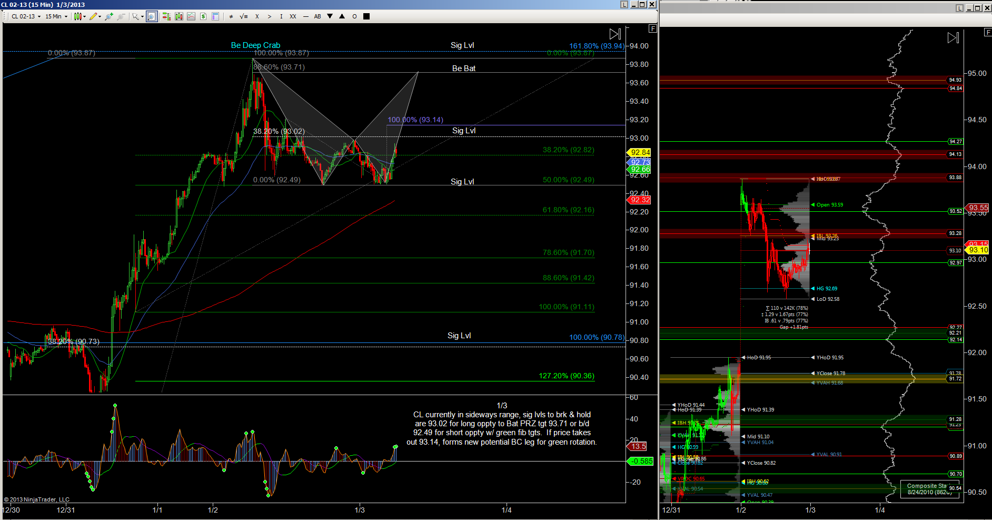Click the square root toolbar button
This screenshot has width=992, height=520.
243,16
